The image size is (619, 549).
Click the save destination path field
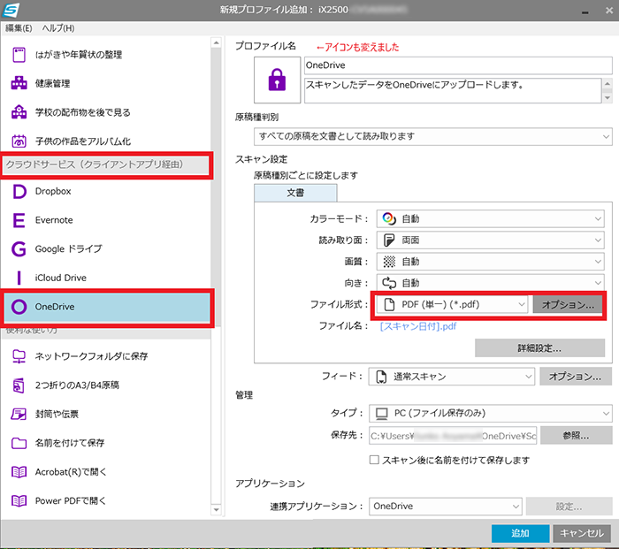453,435
